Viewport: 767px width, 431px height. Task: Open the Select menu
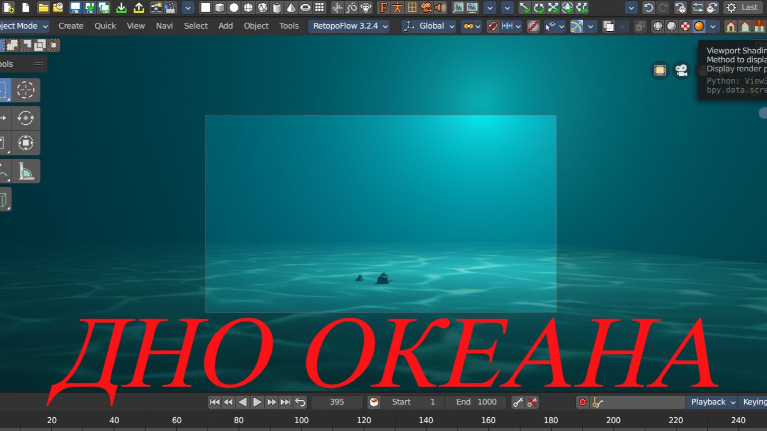(196, 26)
